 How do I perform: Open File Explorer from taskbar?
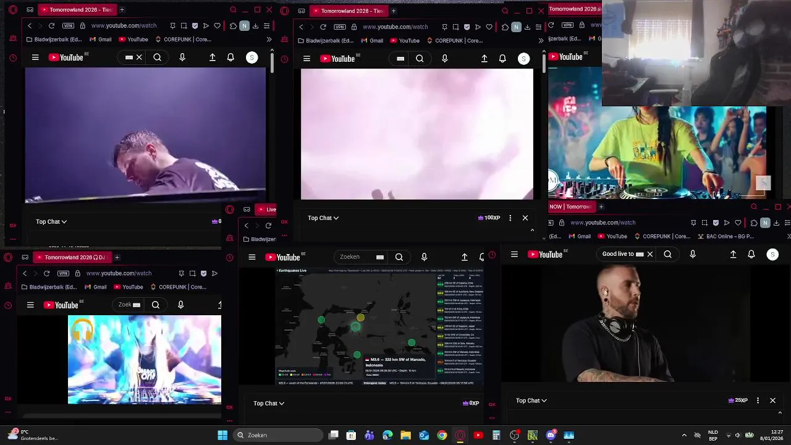405,435
